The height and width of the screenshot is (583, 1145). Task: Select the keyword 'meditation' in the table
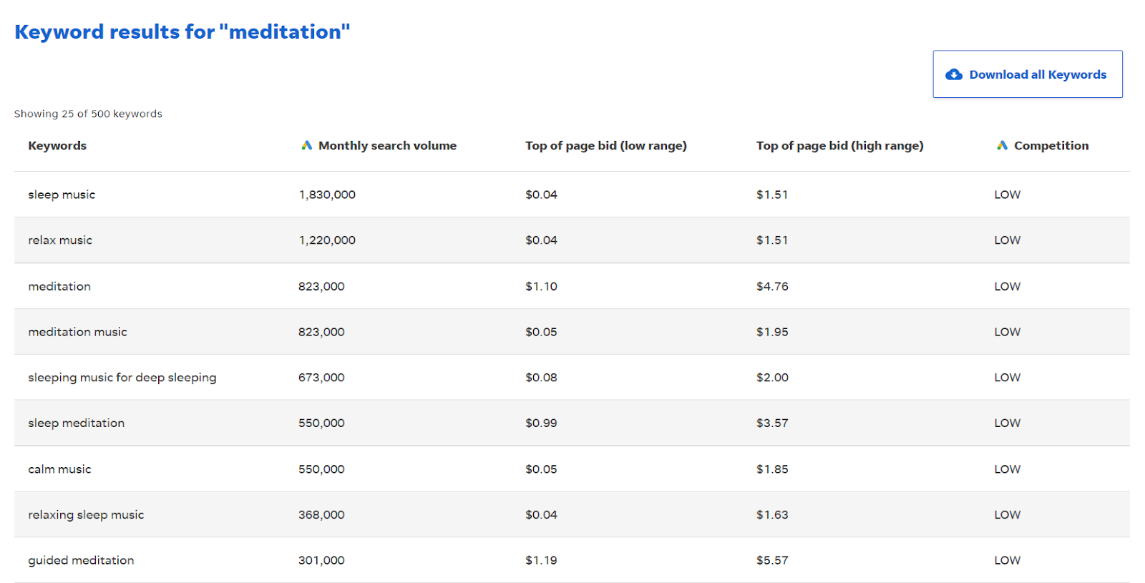point(59,286)
